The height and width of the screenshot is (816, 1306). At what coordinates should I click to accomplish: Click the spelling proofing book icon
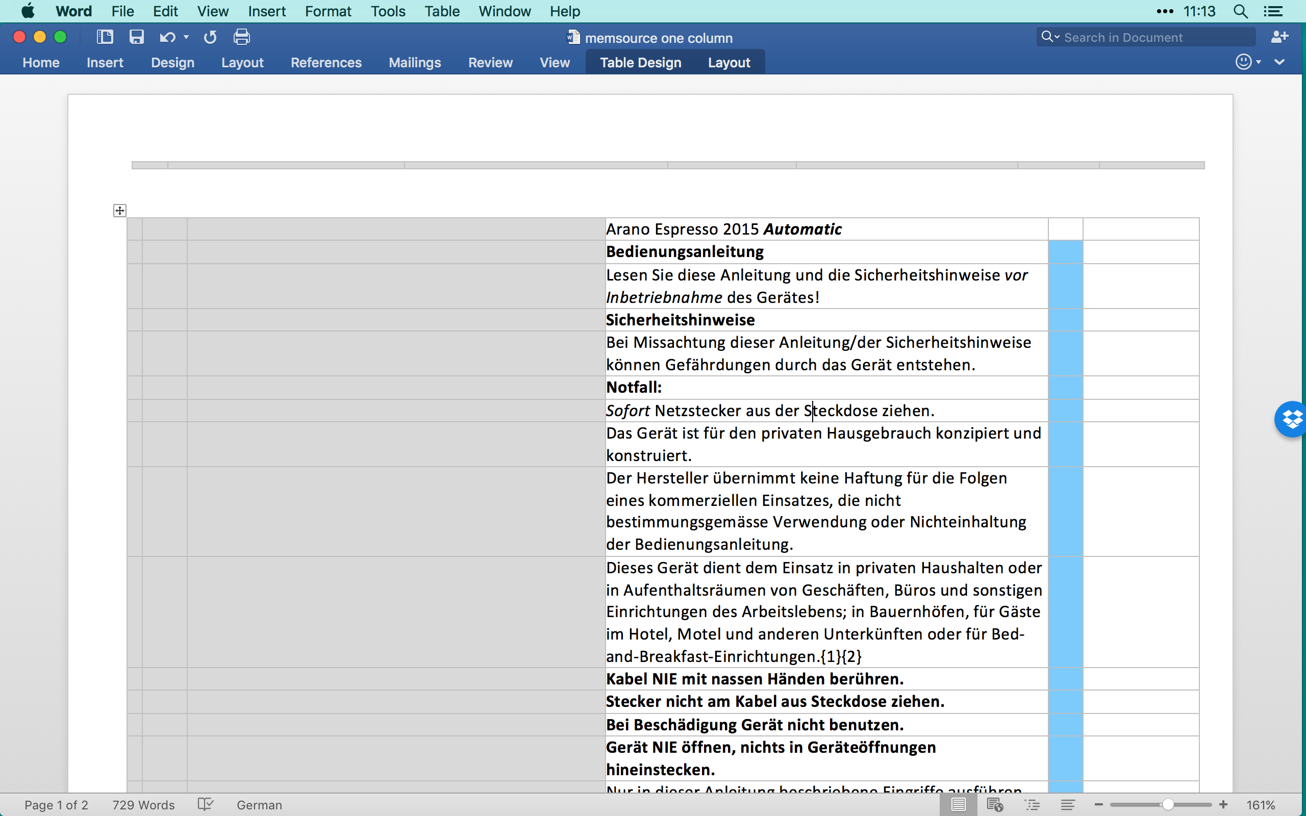(x=205, y=805)
